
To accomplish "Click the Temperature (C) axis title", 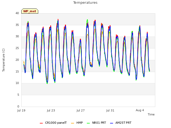I will tap(3, 60).
